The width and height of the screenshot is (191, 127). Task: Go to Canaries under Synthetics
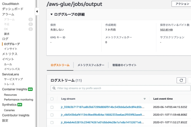9,110
